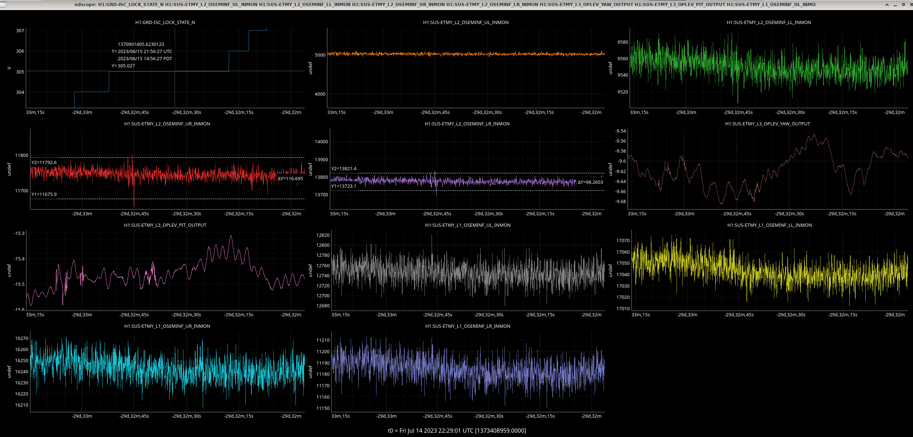Screen dimensions: 913x437
Task: Click the Y=305.027 crosshair cursor label
Action: click(123, 66)
